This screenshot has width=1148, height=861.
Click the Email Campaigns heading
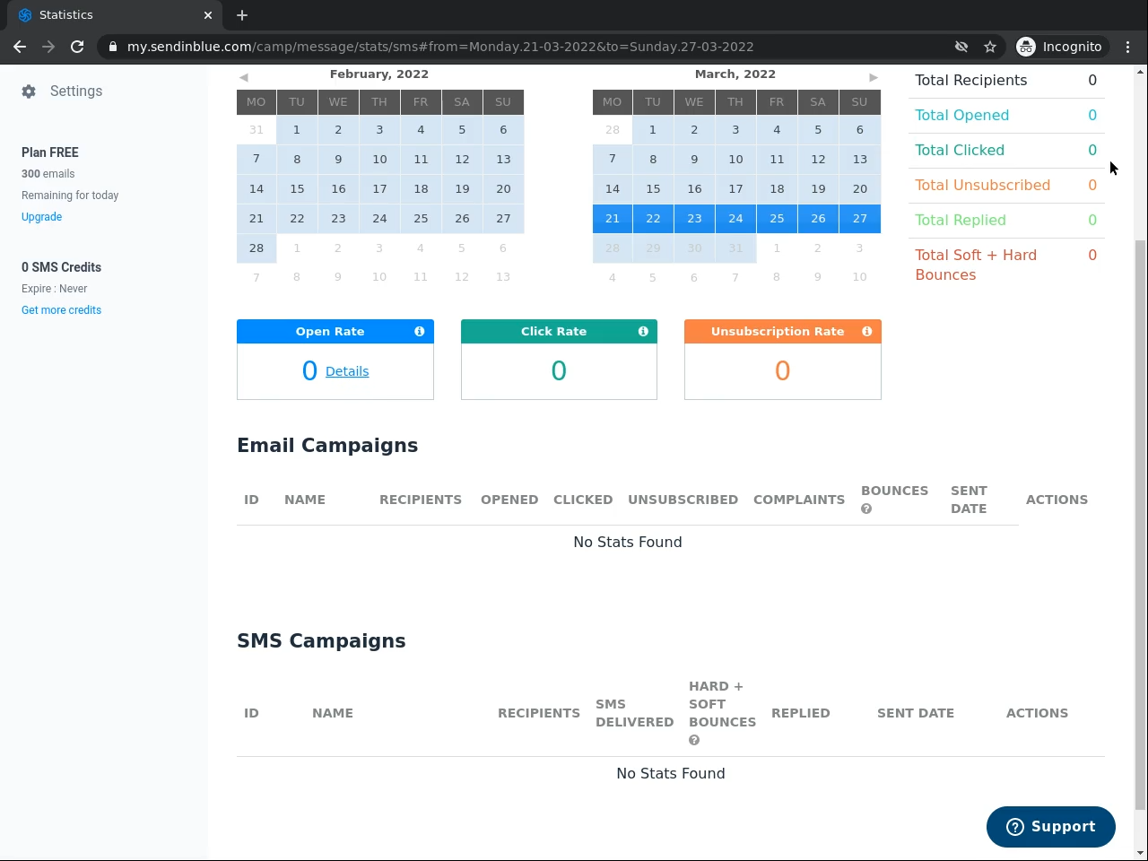(x=327, y=446)
